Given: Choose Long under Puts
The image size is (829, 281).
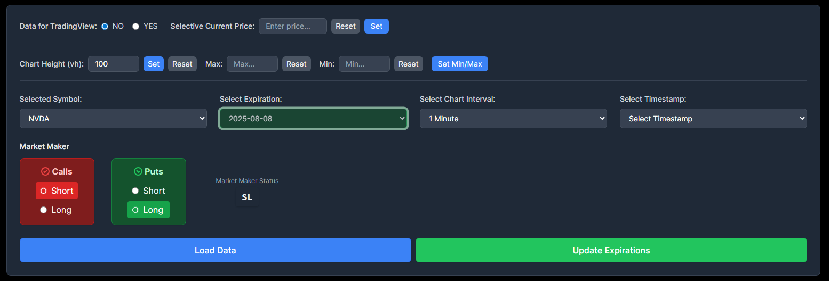Looking at the screenshot, I should (135, 210).
